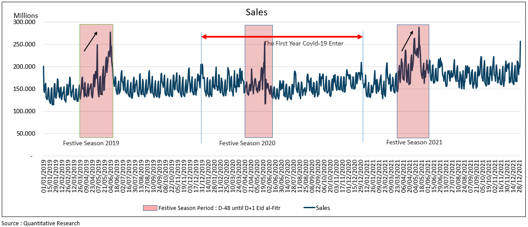
Task: Click the shaded 2020 festive season rectangle
Action: pos(258,109)
